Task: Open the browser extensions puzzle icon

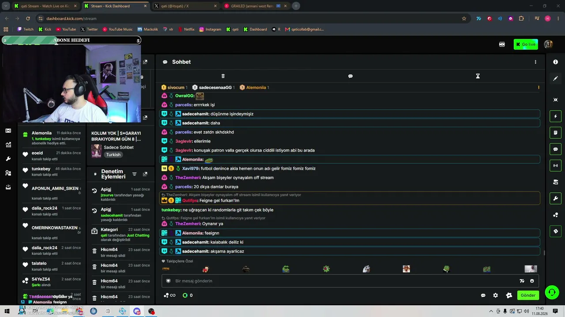Action: 521,18
